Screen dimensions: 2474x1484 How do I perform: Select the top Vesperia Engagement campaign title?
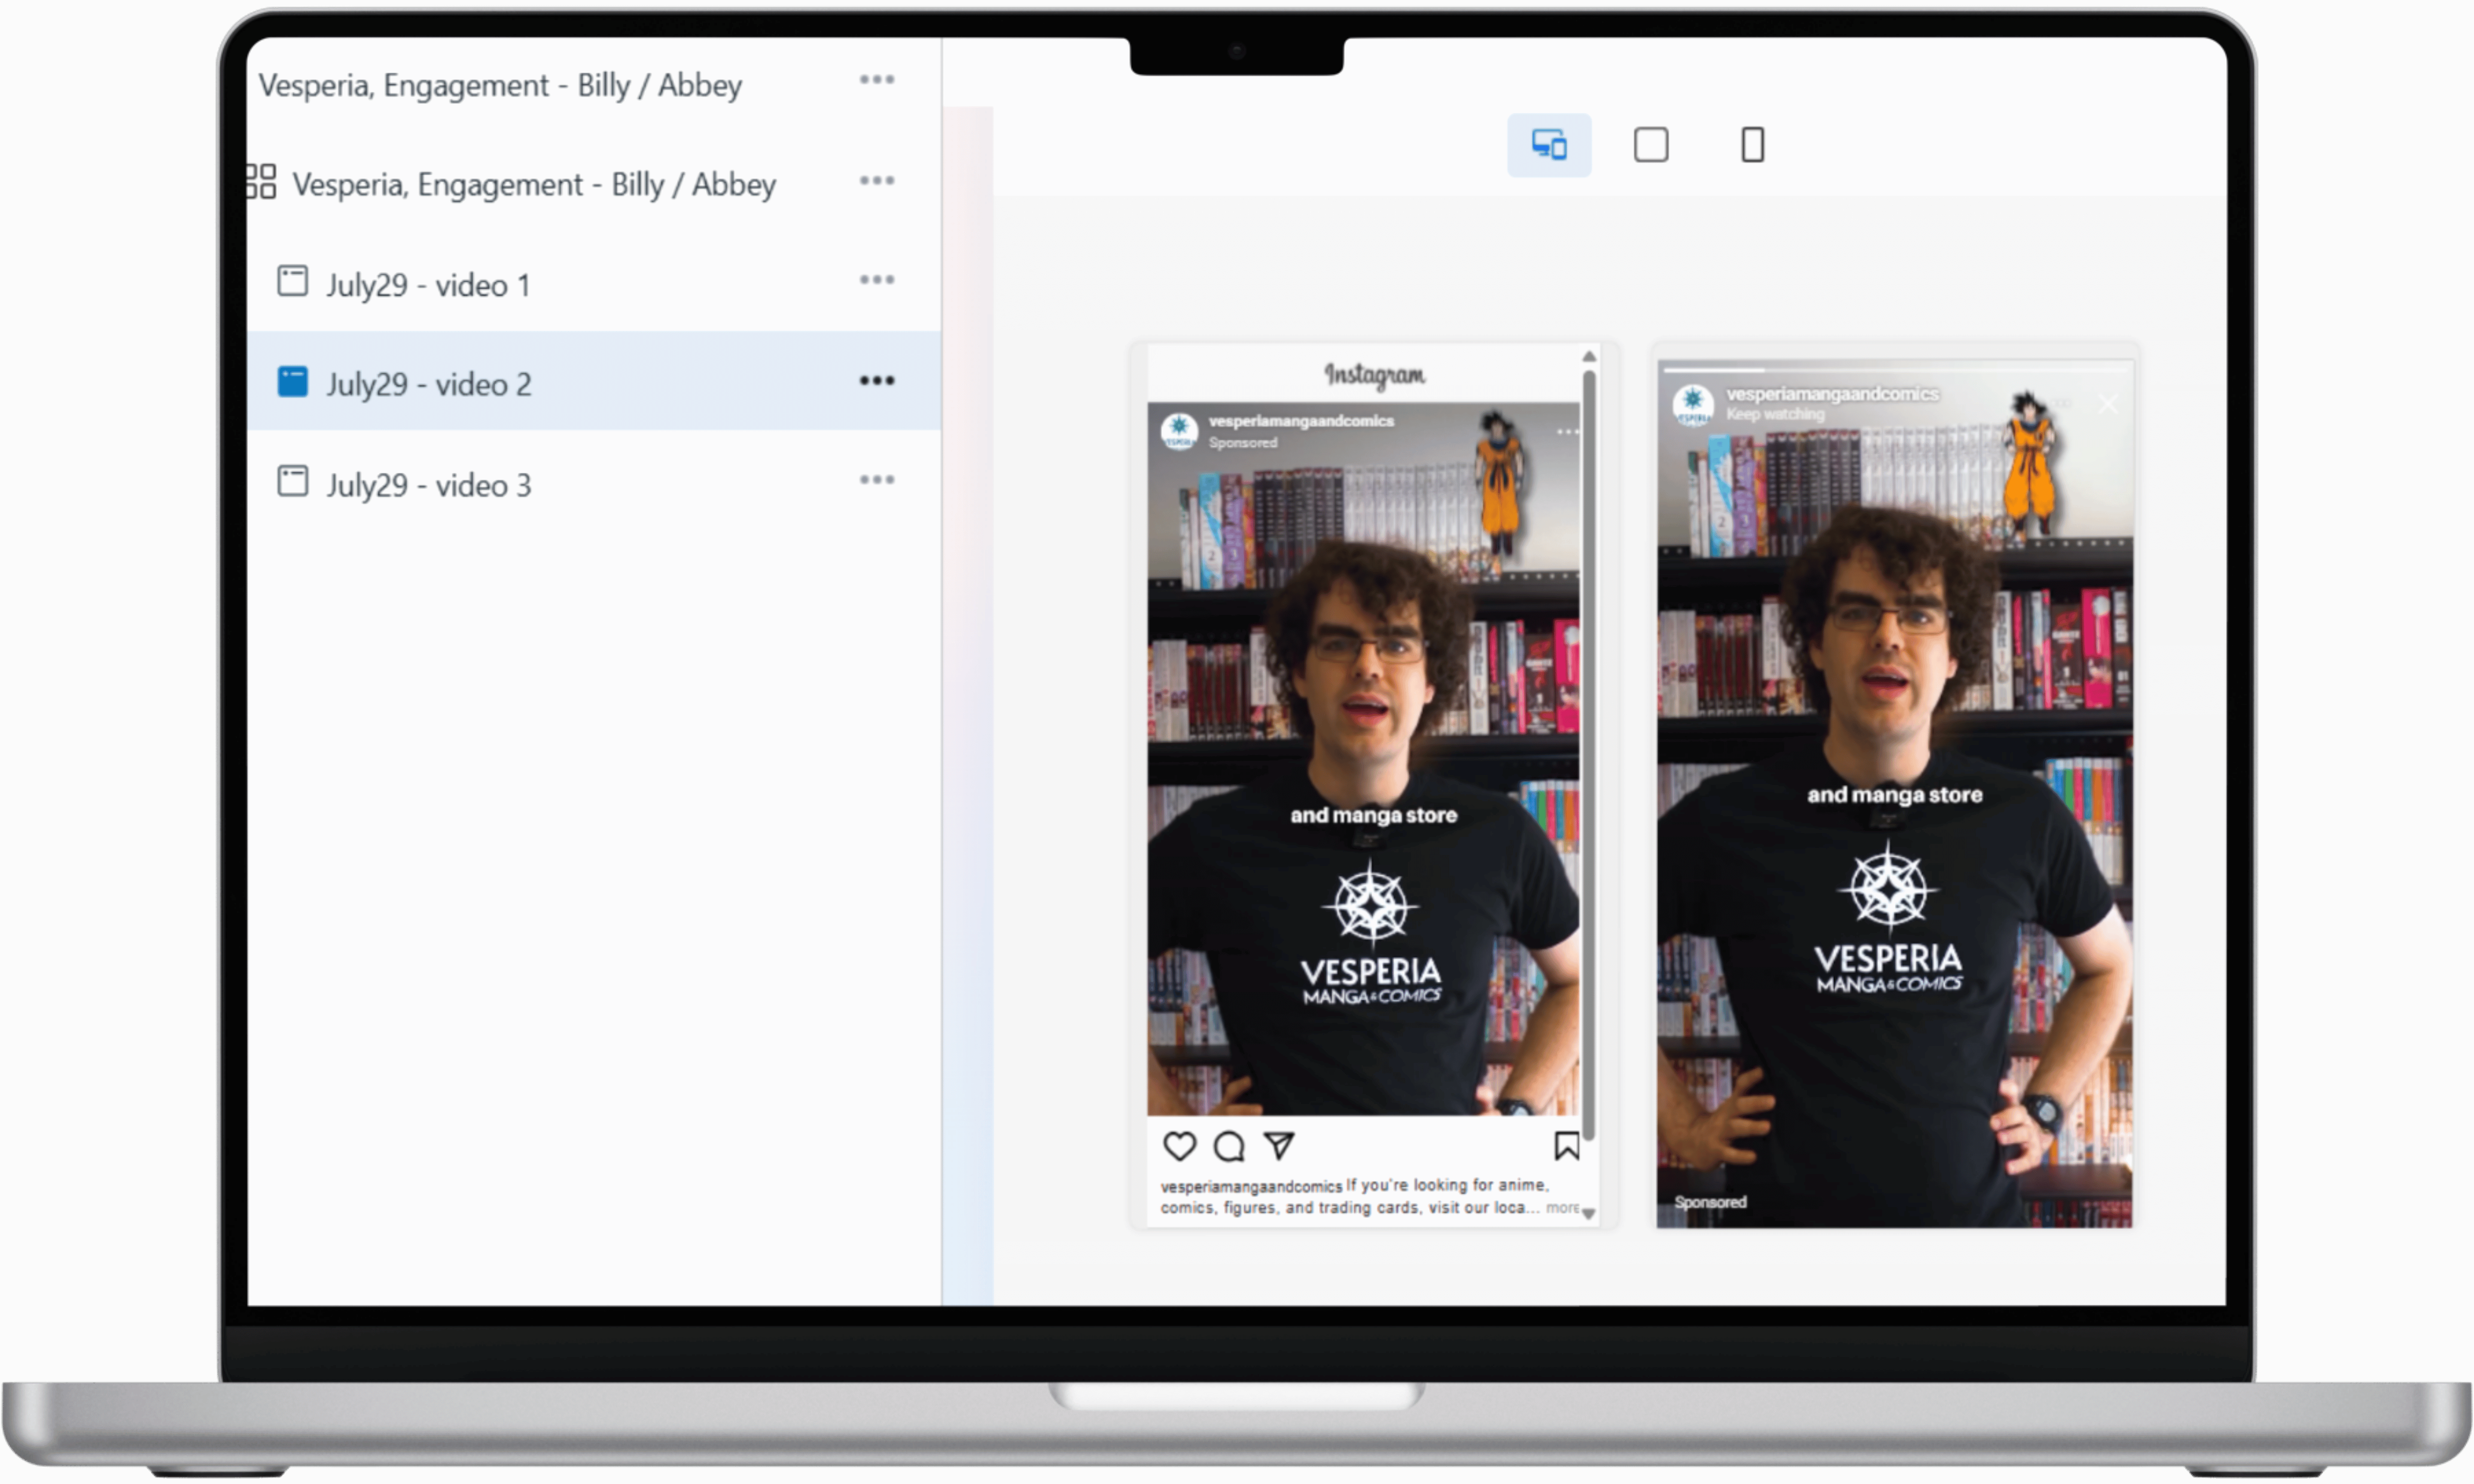click(x=500, y=85)
